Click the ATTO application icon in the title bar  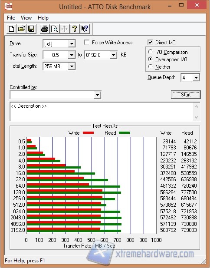point(8,7)
